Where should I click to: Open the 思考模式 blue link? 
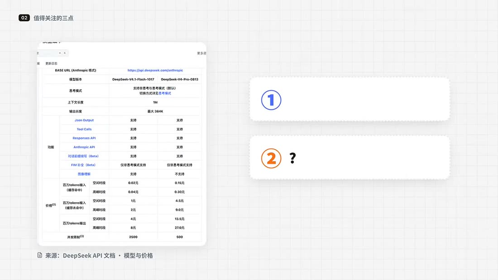(x=165, y=93)
